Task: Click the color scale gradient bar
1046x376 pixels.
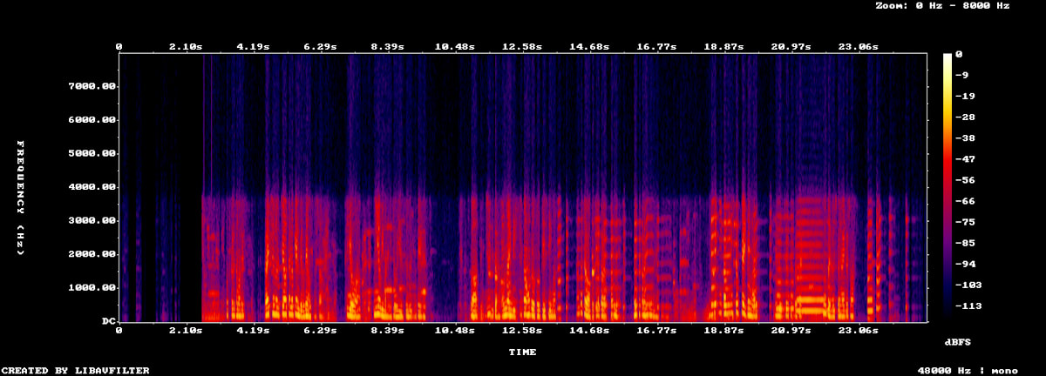Action: pos(948,187)
